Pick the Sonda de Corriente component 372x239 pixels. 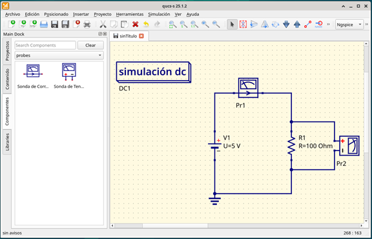tap(33, 76)
